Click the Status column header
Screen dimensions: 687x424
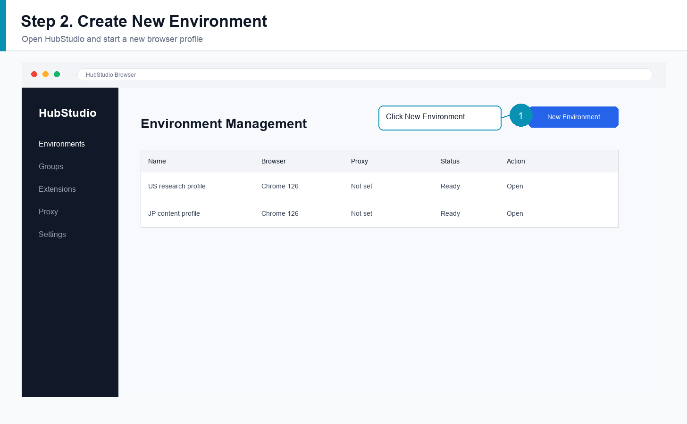click(x=450, y=161)
